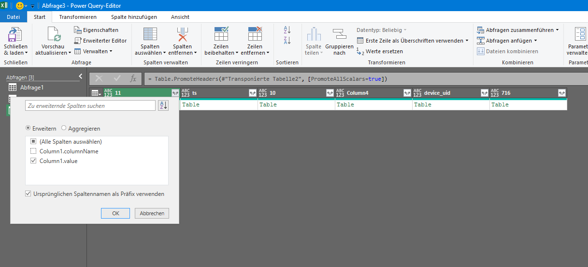The height and width of the screenshot is (267, 588).
Task: Uncheck the Column1.value checkbox
Action: 33,161
